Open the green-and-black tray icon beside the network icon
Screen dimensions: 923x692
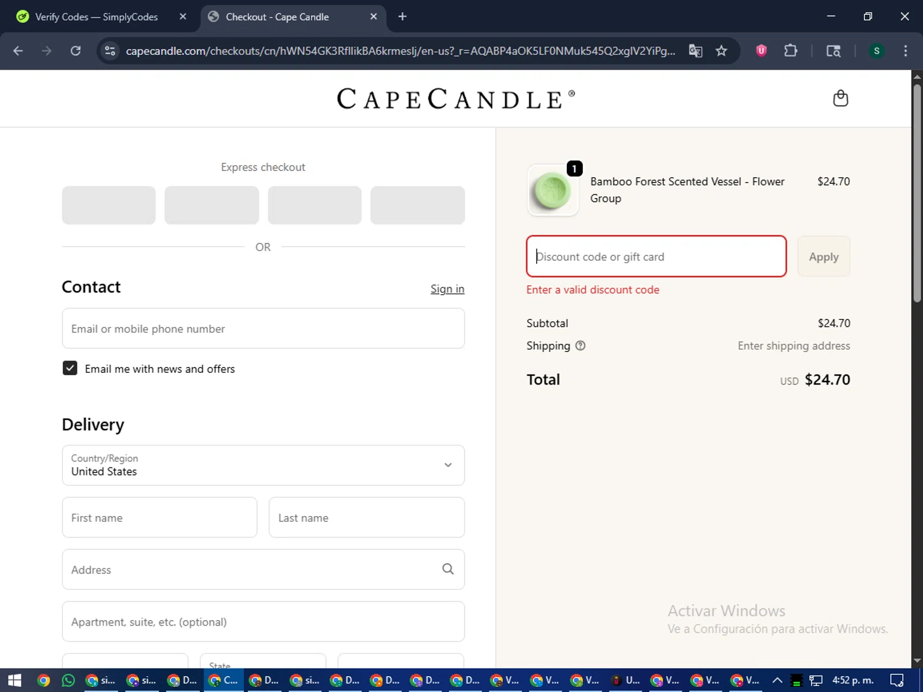point(796,680)
